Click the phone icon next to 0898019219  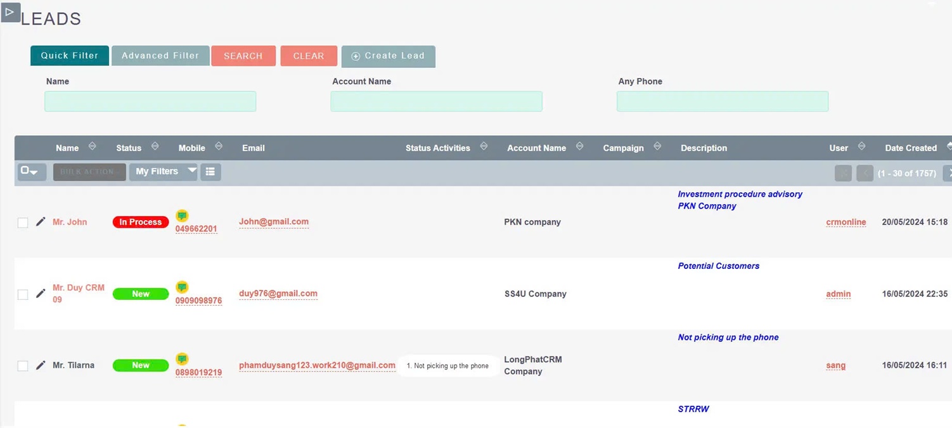(x=183, y=359)
